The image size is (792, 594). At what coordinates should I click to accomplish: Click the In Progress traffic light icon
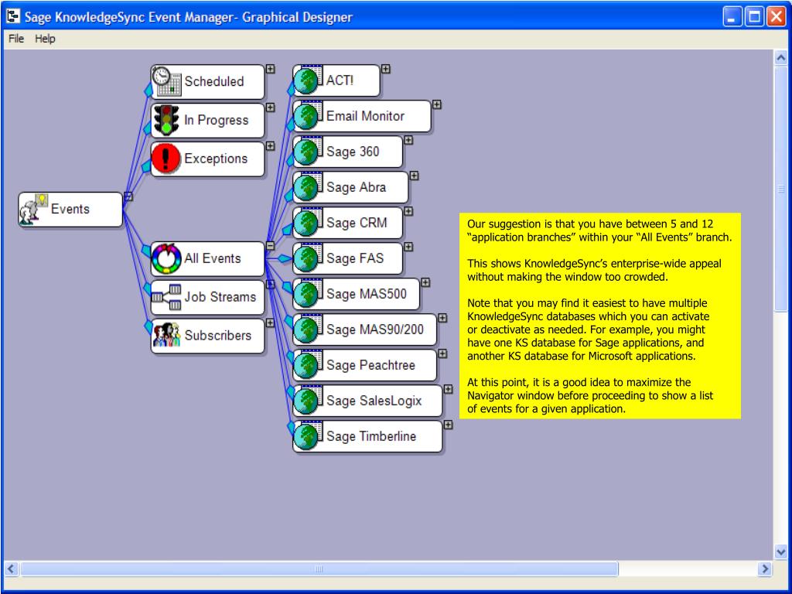coord(166,120)
